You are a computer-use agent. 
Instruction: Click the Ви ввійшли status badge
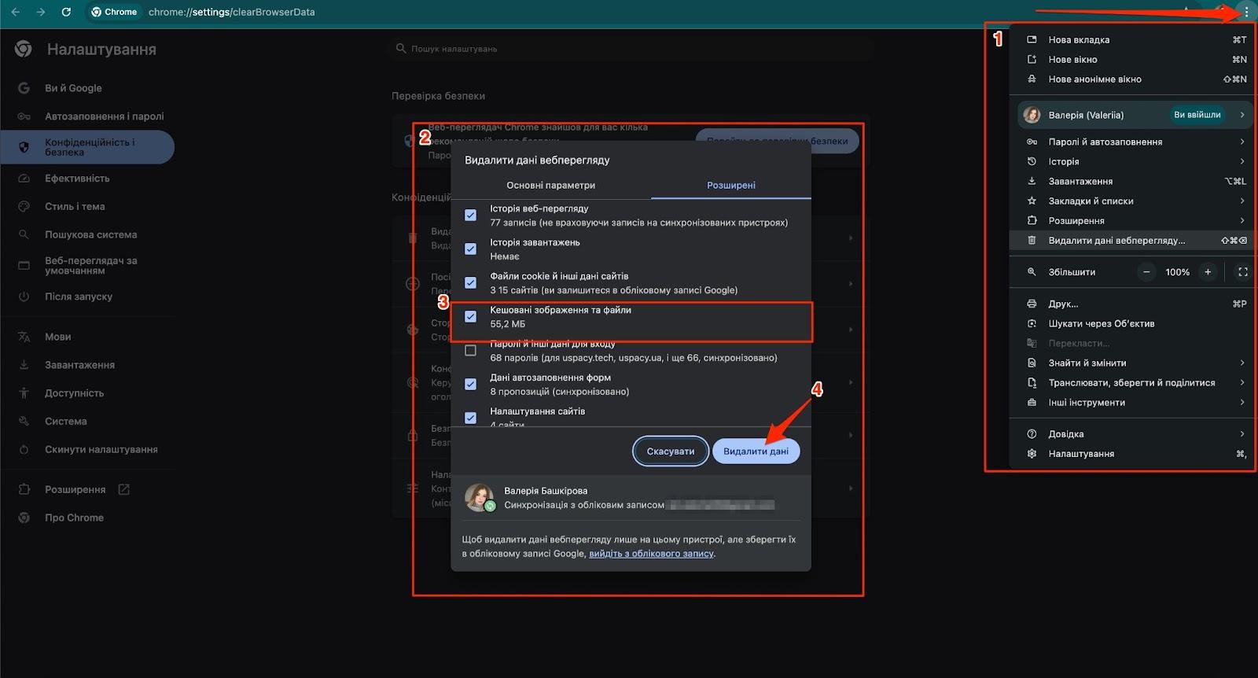(1197, 115)
